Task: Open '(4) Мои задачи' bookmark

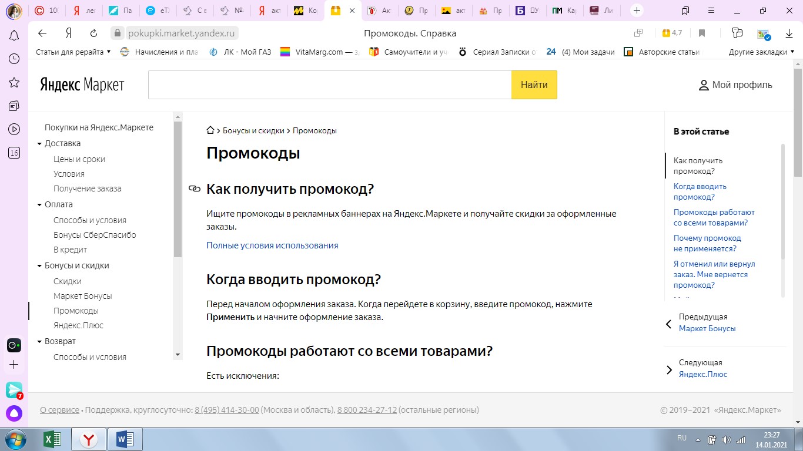Action: pos(580,52)
